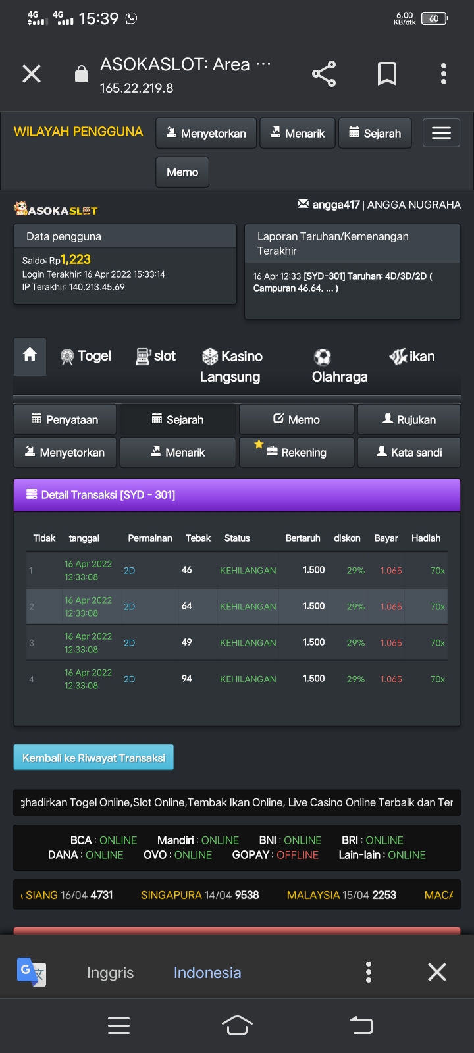Open the Penyataan statement menu
This screenshot has width=474, height=1053.
coord(65,419)
